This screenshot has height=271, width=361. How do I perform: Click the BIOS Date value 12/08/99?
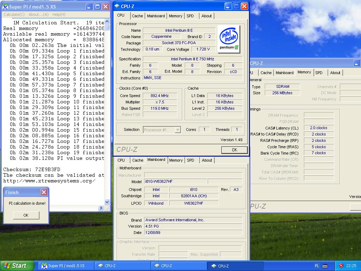tap(193, 233)
